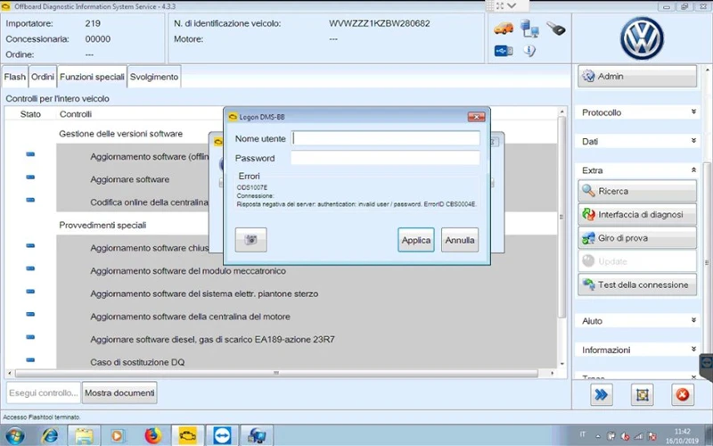This screenshot has width=713, height=446.
Task: Click the IT language indicator in taskbar
Action: click(x=583, y=434)
